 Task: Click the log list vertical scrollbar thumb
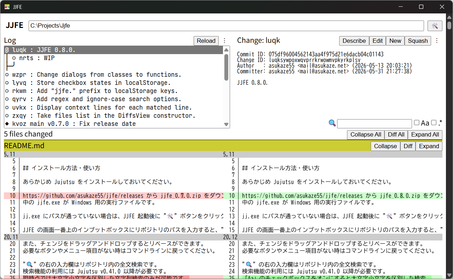(226, 67)
